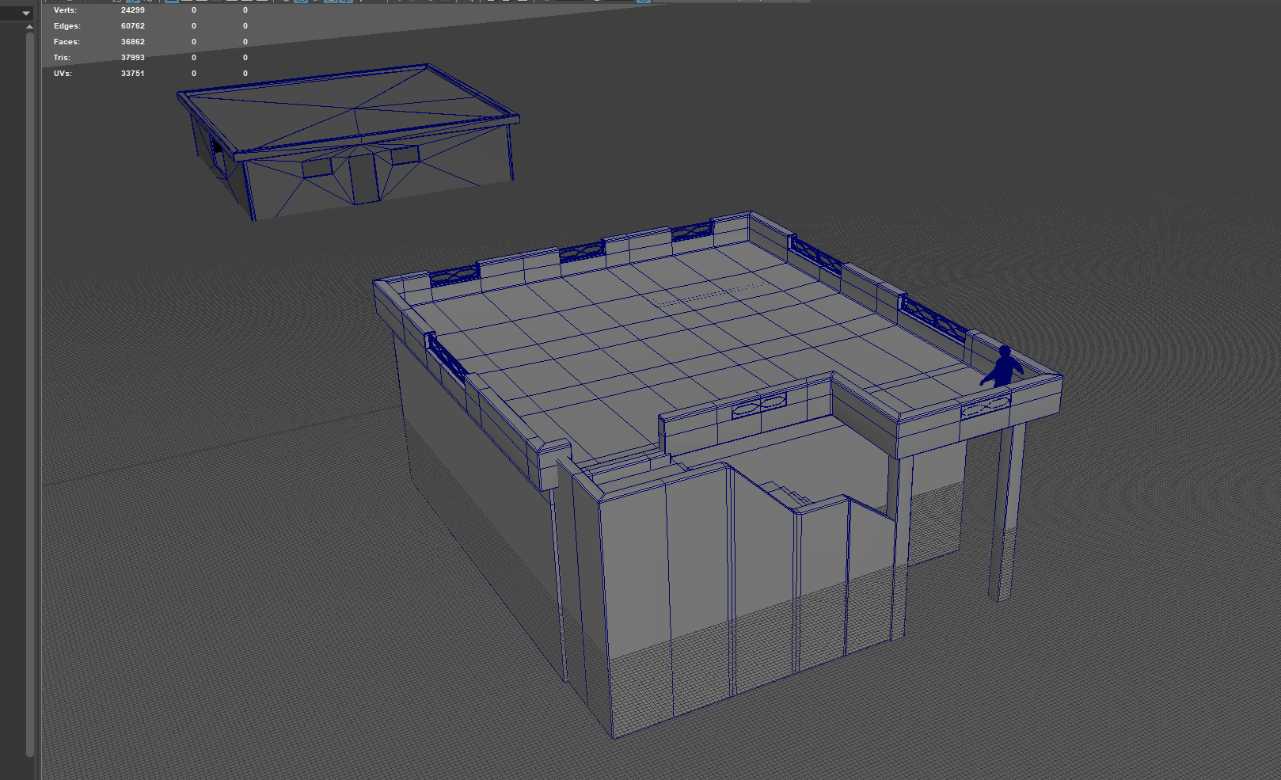This screenshot has width=1281, height=780.
Task: Click the edge count value 60762
Action: point(132,26)
